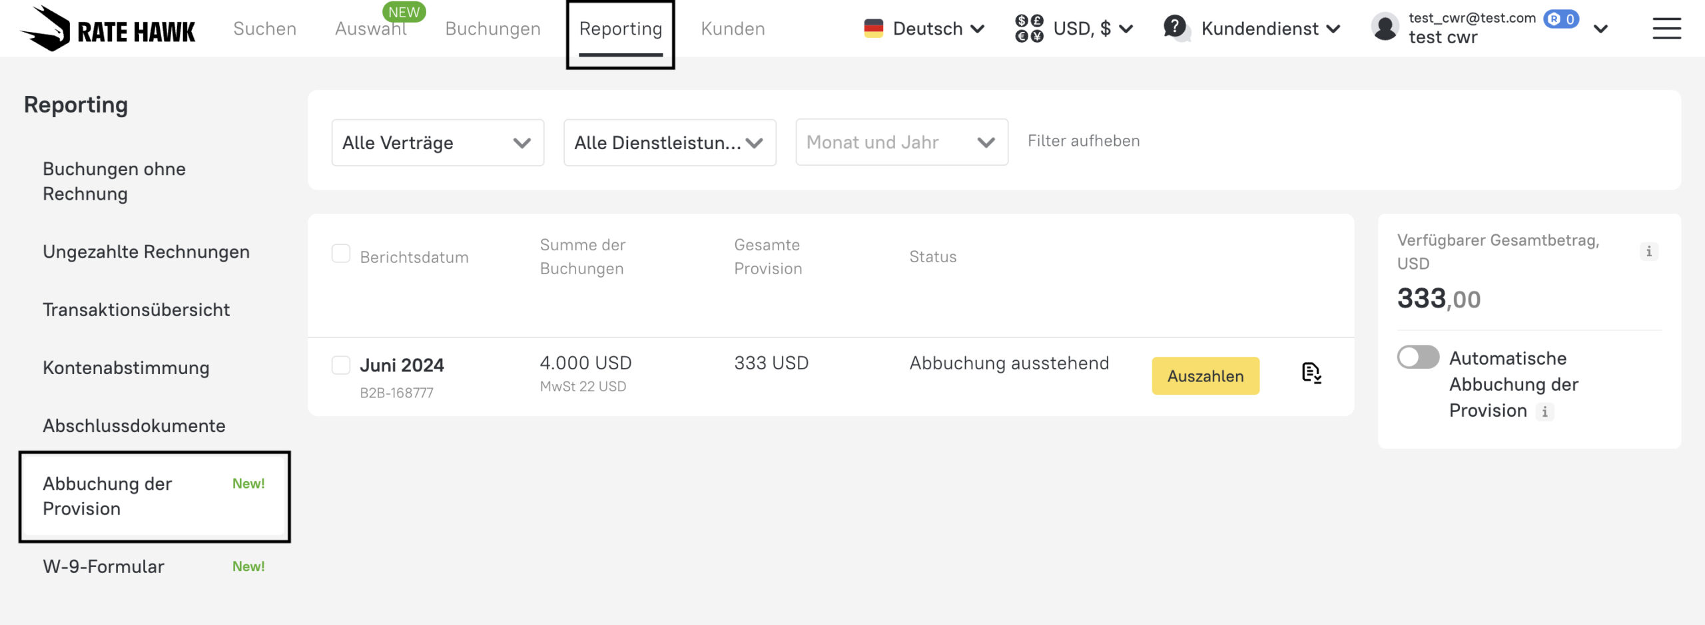Expand the Alle Verträge dropdown
This screenshot has width=1705, height=625.
click(438, 142)
